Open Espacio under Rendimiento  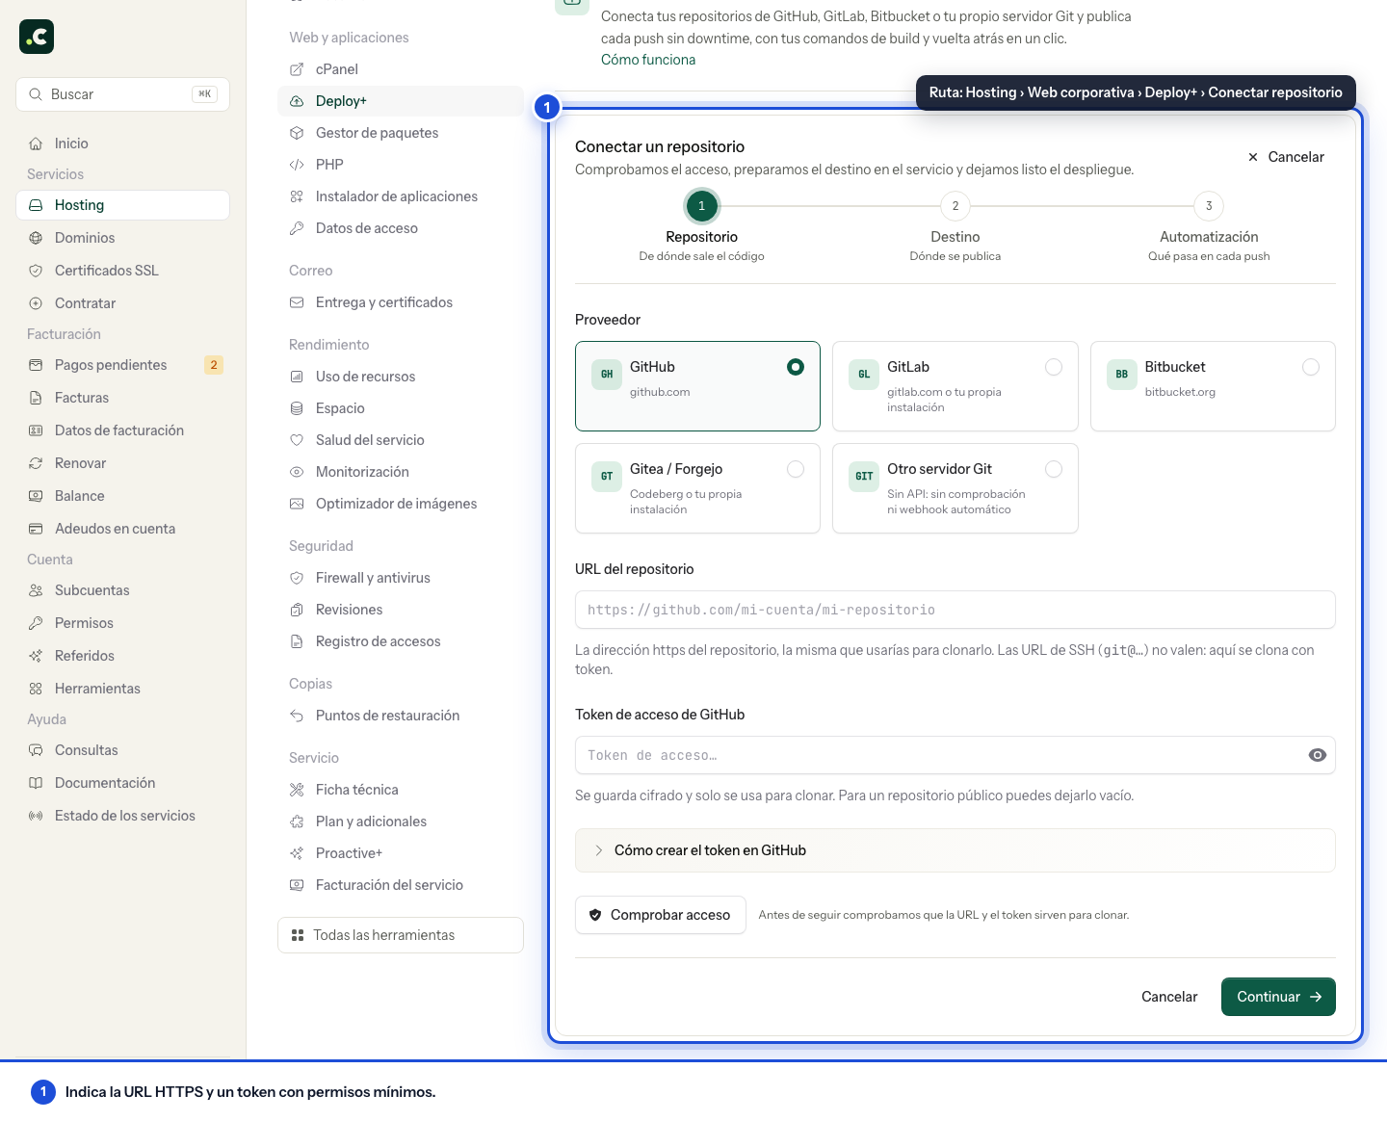tap(401, 408)
